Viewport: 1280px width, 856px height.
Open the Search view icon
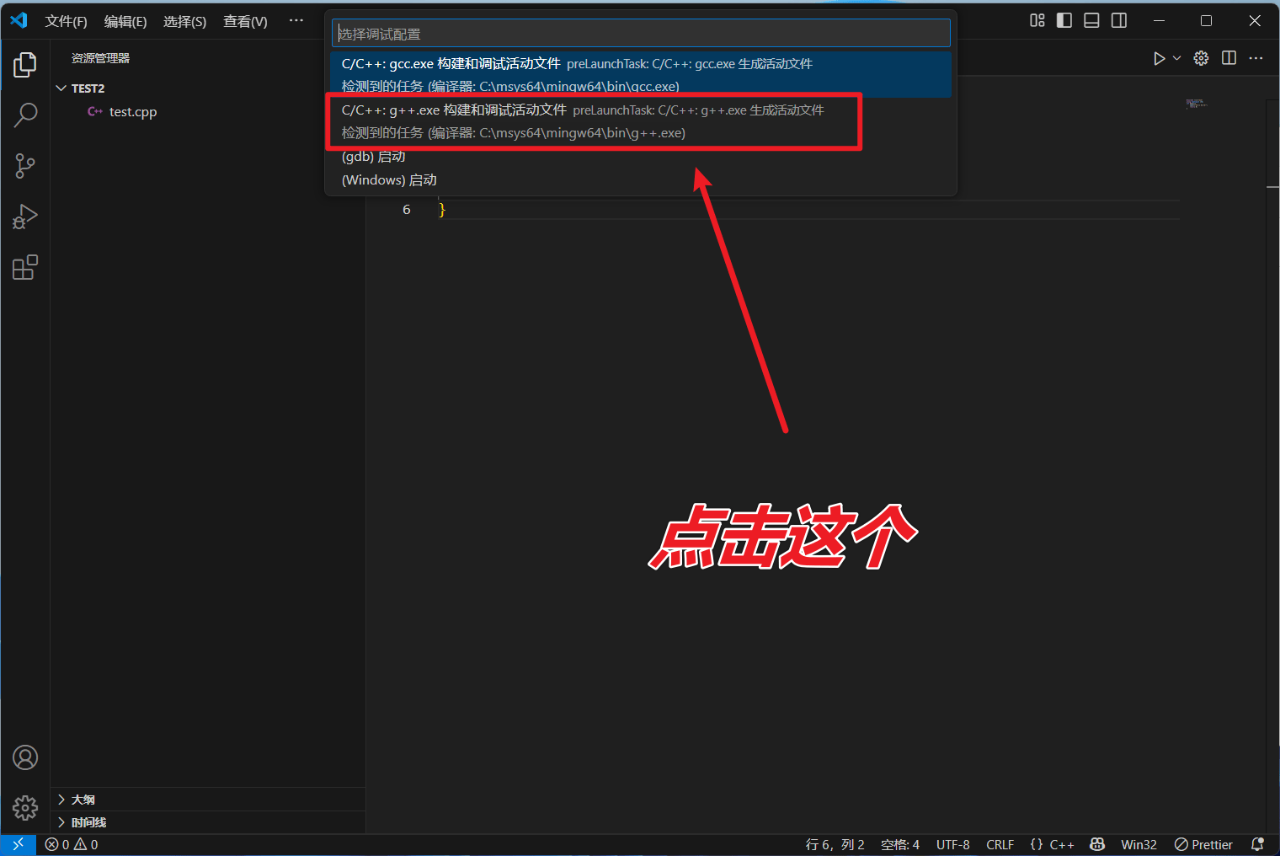(25, 115)
